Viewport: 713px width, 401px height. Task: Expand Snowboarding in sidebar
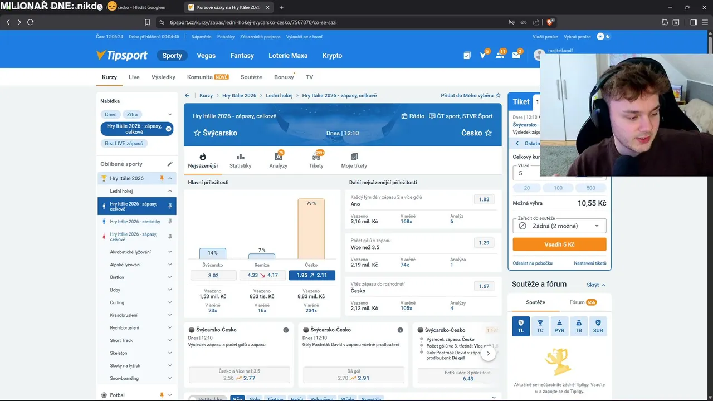click(170, 378)
